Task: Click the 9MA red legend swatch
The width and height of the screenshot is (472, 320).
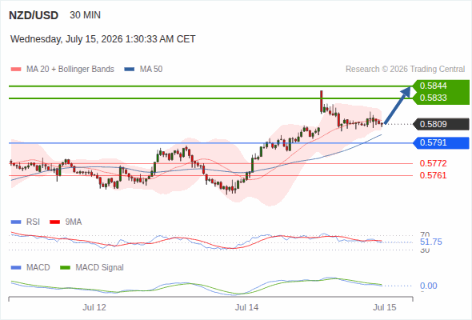Action: [x=54, y=222]
